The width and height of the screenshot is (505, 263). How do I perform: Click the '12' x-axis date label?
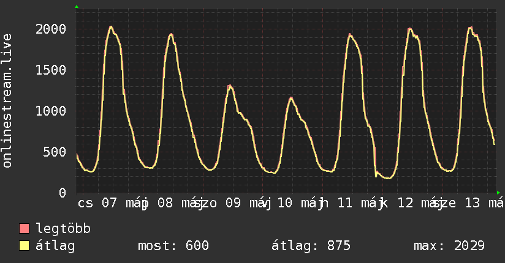tap(405, 203)
